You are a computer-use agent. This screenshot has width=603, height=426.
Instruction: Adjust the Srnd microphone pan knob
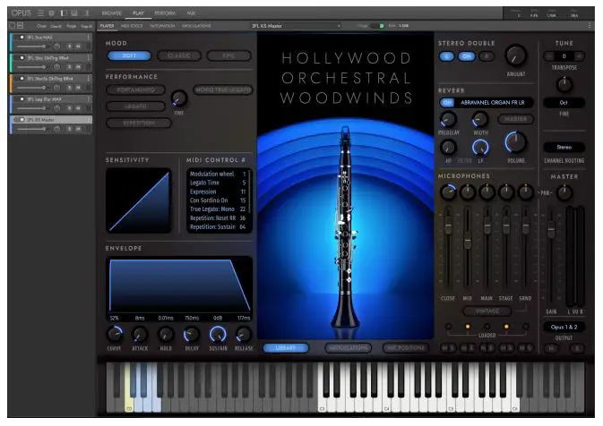pos(525,192)
